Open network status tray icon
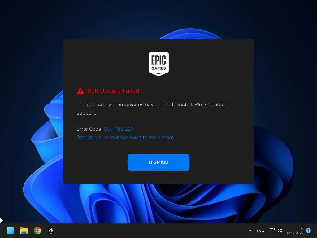Screen dimensions: 317x238 point(272,231)
